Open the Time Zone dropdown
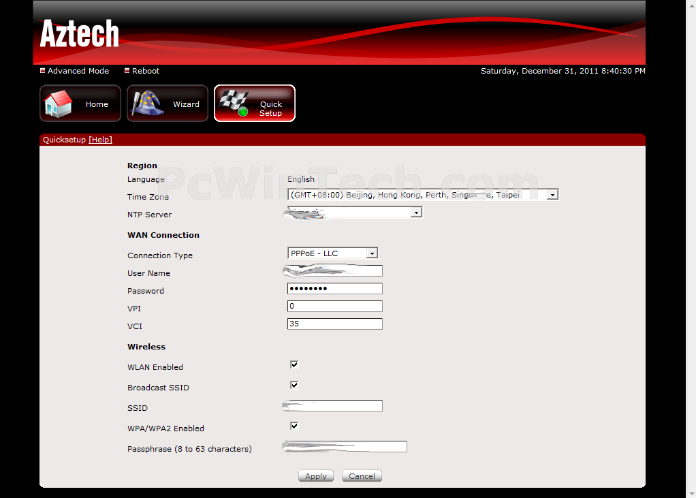Image resolution: width=696 pixels, height=498 pixels. tap(422, 194)
